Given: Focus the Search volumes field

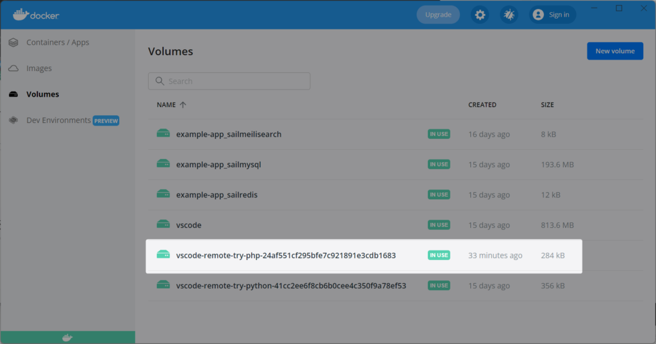Looking at the screenshot, I should tap(229, 81).
